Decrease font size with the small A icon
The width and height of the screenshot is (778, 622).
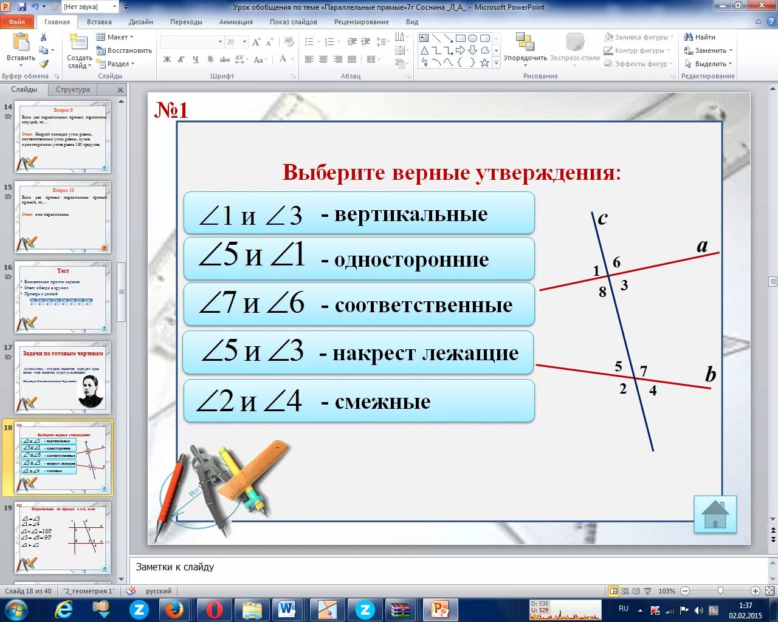click(269, 42)
